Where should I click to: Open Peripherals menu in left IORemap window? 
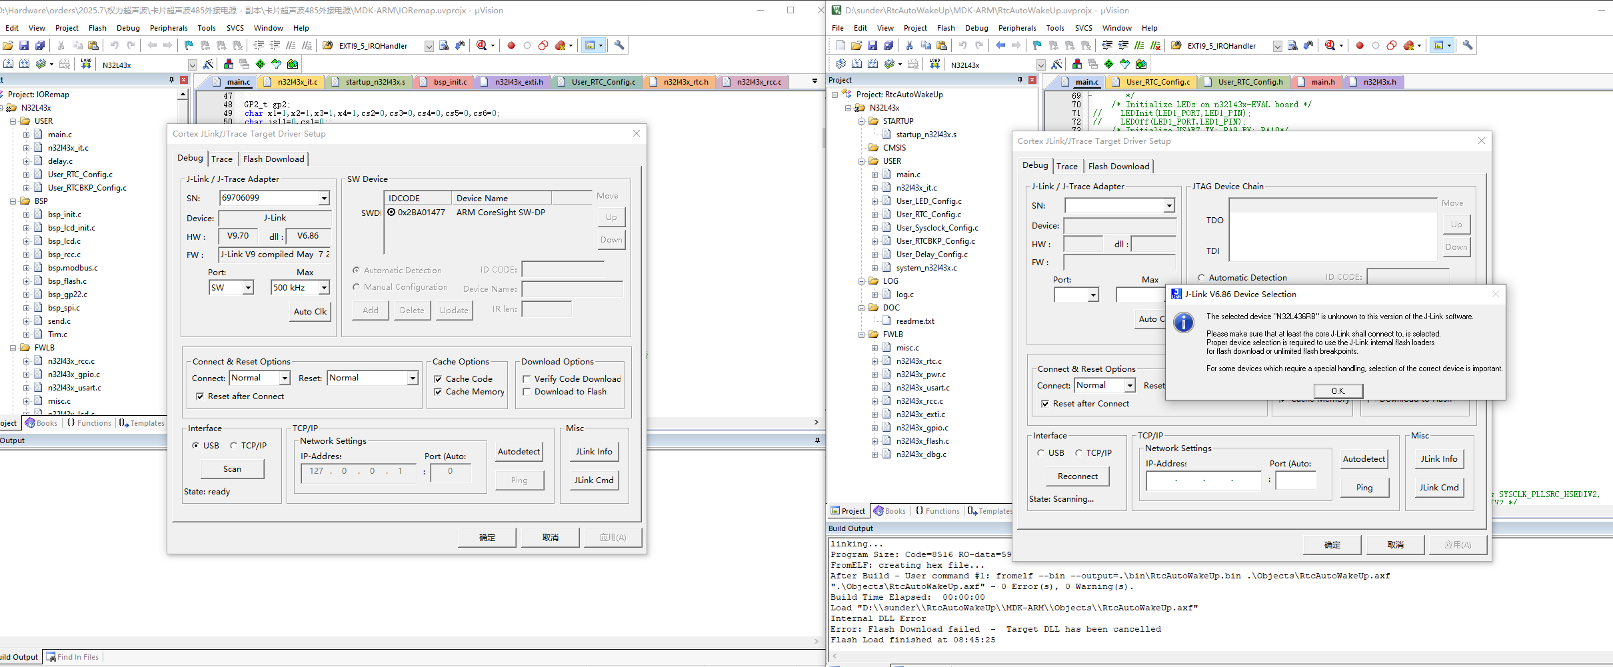[x=169, y=28]
